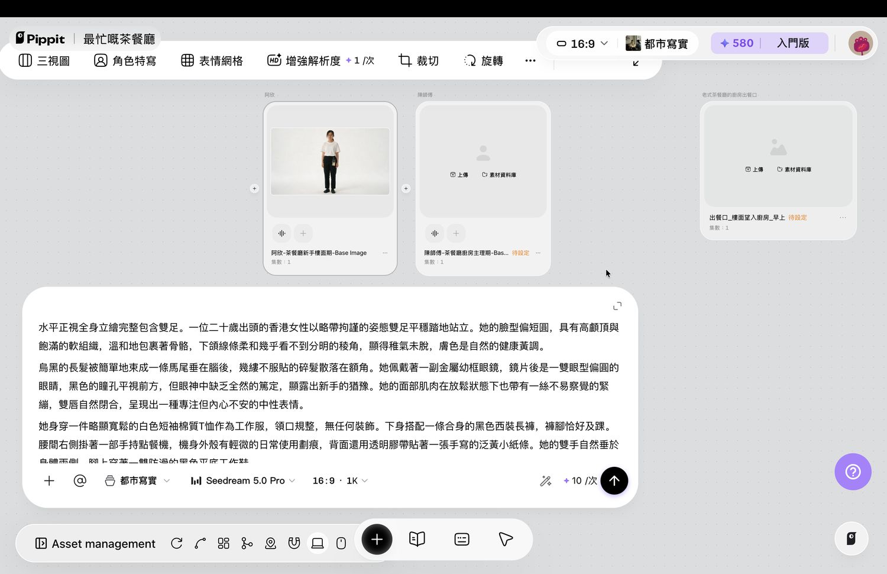Screen dimensions: 887x574
Task: Click the plus attach button in prompt bar
Action: pos(49,481)
